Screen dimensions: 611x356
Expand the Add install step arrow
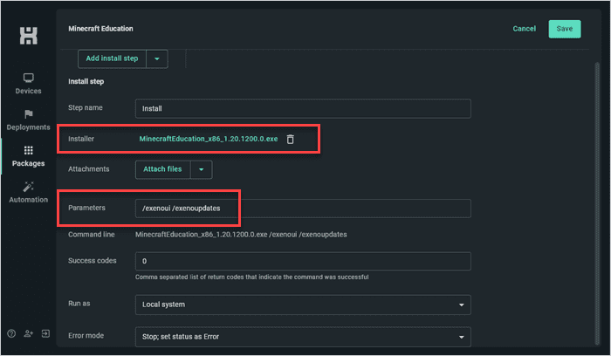(157, 58)
